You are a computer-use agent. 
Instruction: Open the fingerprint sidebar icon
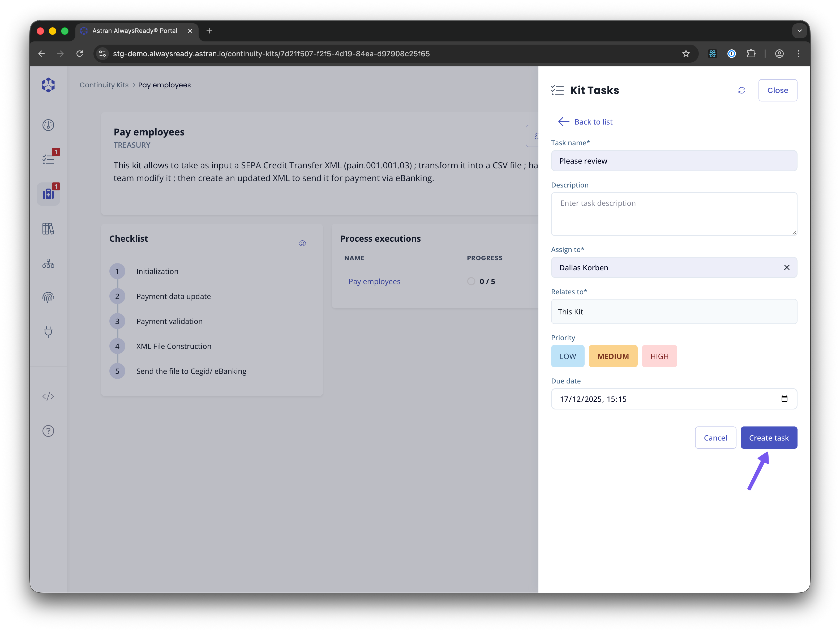click(x=48, y=297)
